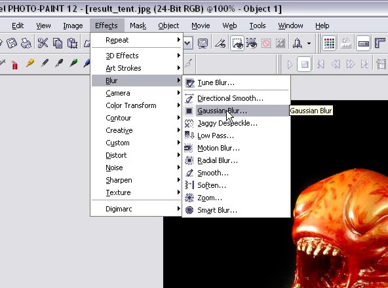Open the Mask menu

(x=138, y=26)
